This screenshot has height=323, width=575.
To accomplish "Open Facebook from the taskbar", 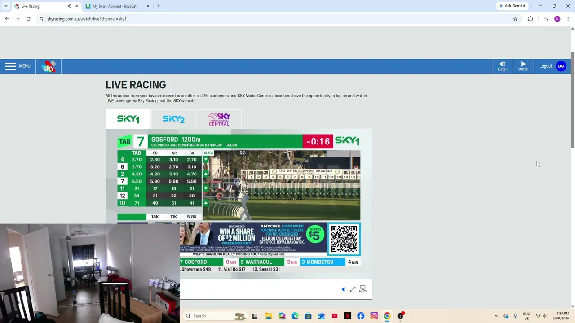I will click(361, 316).
